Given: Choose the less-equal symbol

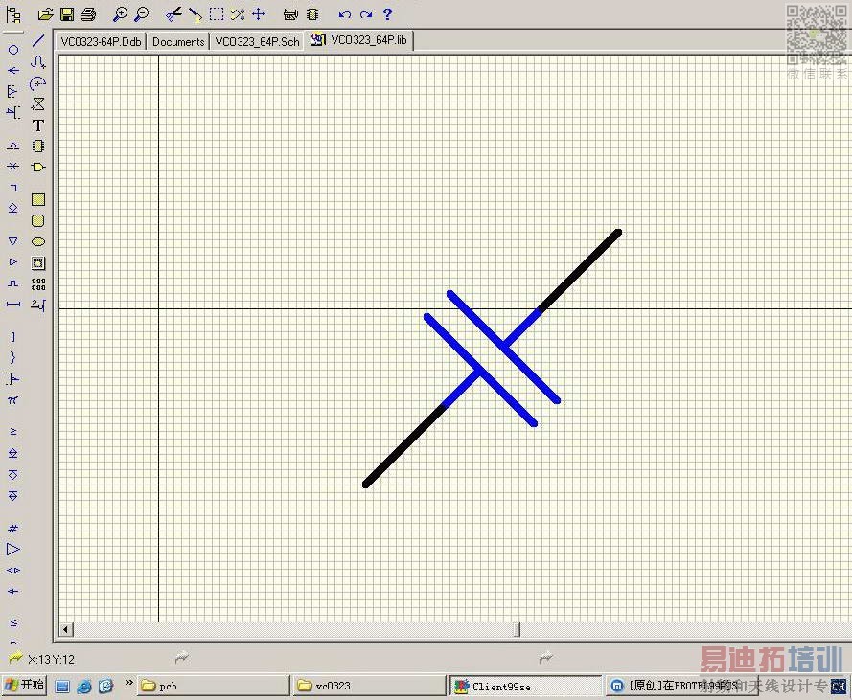Looking at the screenshot, I should click(x=13, y=622).
